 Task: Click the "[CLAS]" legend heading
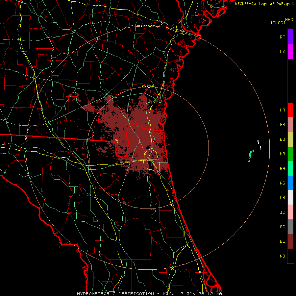[278, 23]
